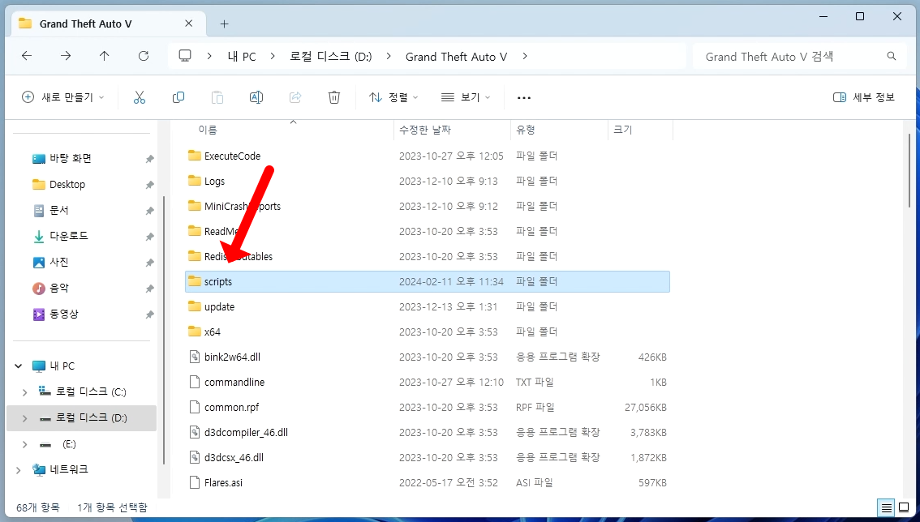Click the Grand Theft Auto V search box
The image size is (920, 522).
coord(791,57)
